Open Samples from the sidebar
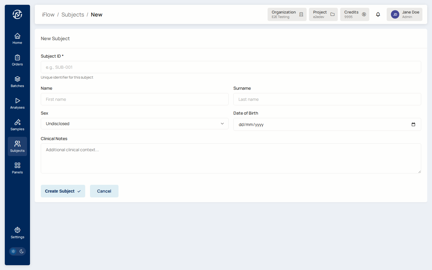Screen dimensions: 432x270 coord(17,125)
